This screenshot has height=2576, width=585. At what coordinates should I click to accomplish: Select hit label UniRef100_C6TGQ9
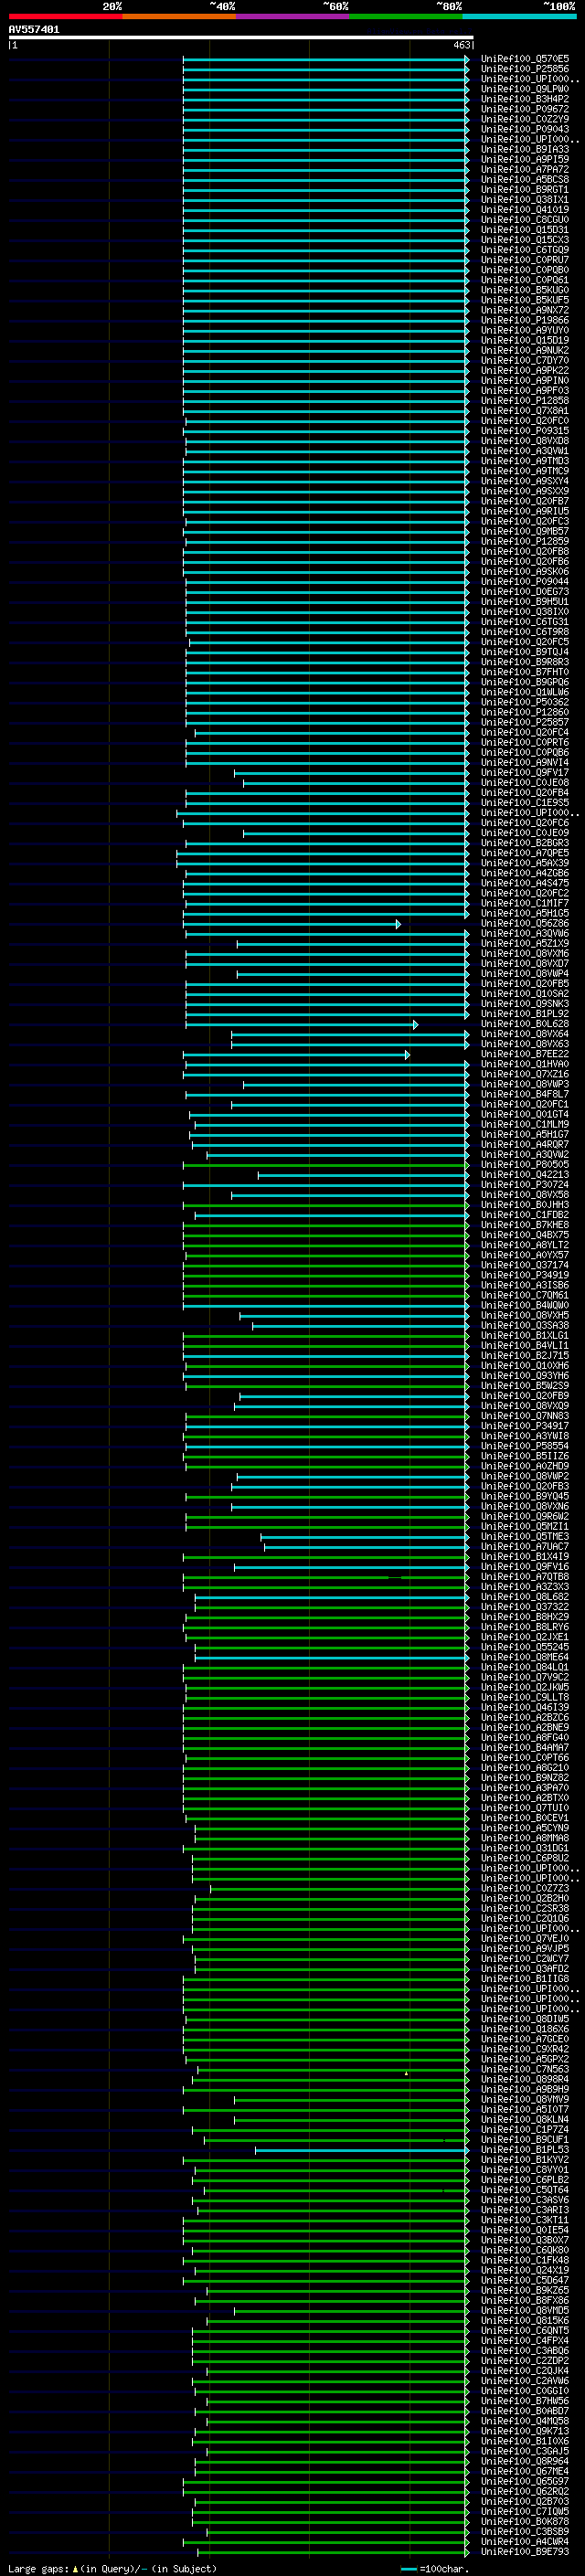click(524, 250)
